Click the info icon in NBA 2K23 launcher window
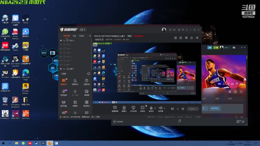The image size is (260, 146). coord(235,91)
